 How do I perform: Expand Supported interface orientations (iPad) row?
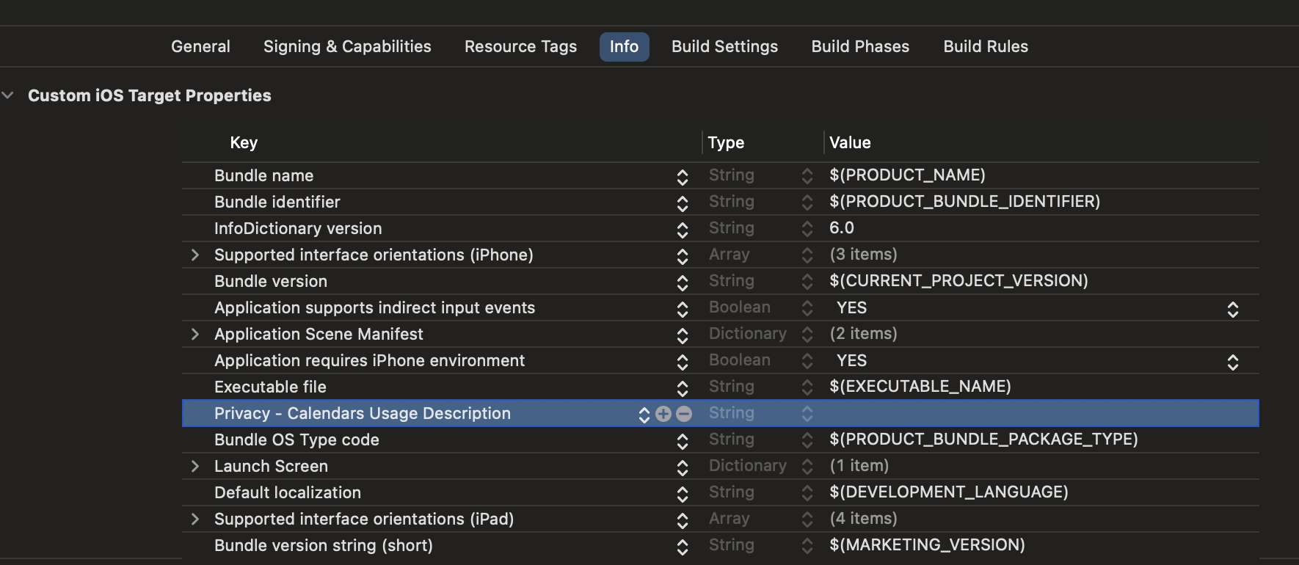point(195,520)
